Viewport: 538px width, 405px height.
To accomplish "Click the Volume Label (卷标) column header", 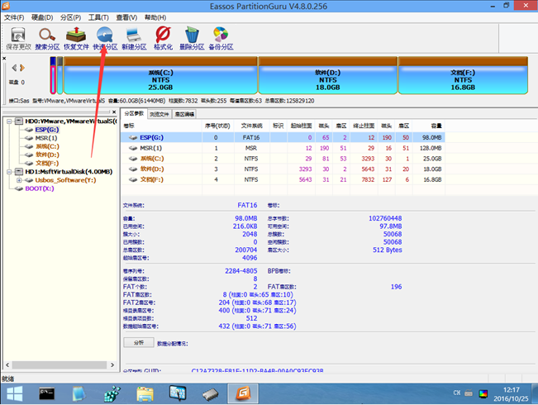I will (161, 126).
